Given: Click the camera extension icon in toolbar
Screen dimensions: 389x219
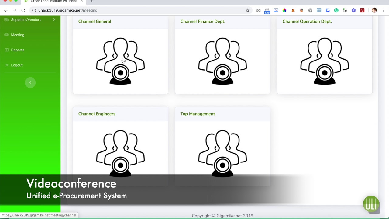Looking at the screenshot, I should 258,10.
